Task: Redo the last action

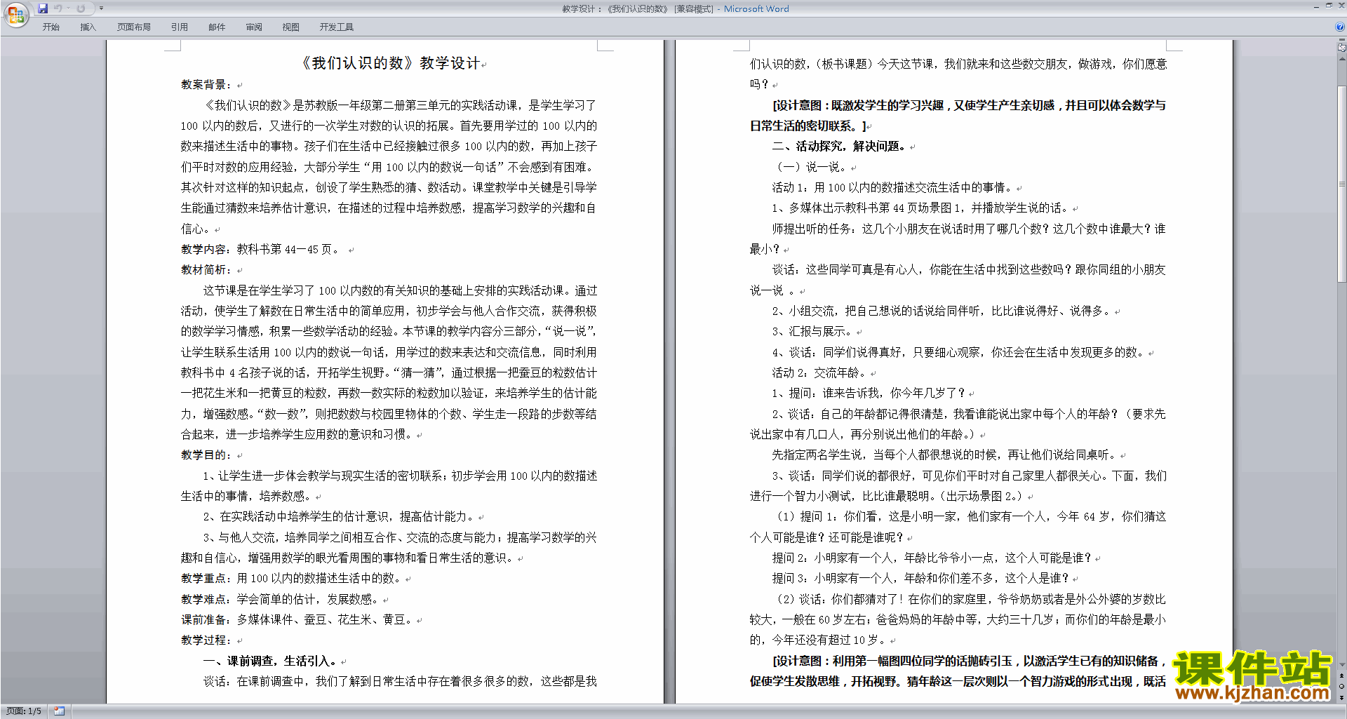Action: [81, 8]
